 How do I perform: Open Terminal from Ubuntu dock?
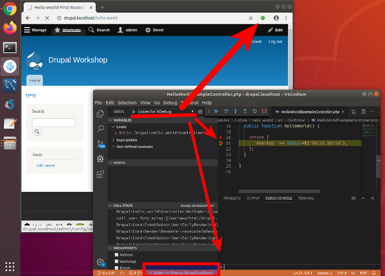click(10, 47)
